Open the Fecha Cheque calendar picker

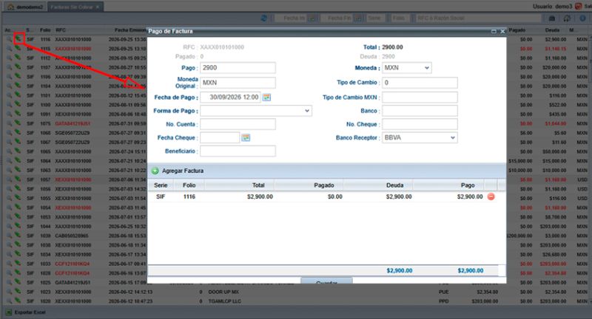click(x=246, y=138)
